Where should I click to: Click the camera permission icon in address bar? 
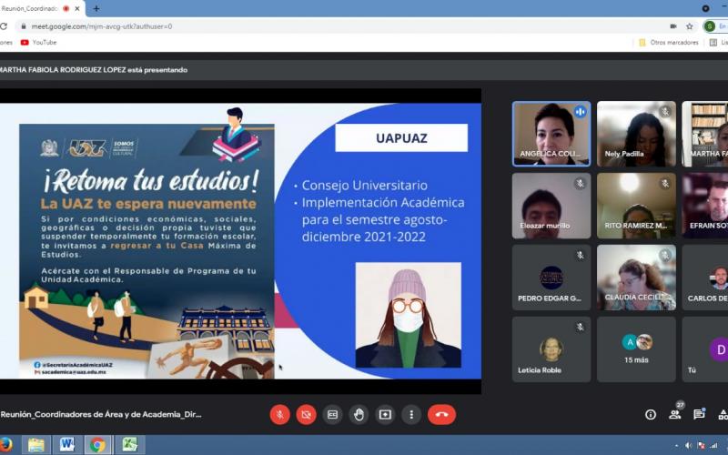click(673, 26)
